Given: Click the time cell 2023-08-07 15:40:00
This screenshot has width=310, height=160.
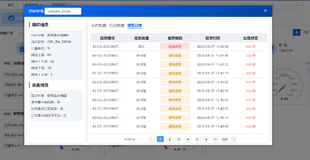Looking at the screenshot, I should (213, 126).
